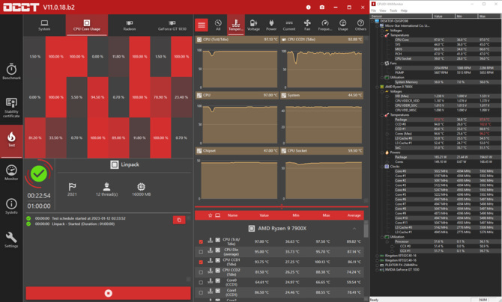Uncheck the CPU CCD1 (Tdie) sensor checkbox
Screen dimensions: 502x302
coord(201,262)
